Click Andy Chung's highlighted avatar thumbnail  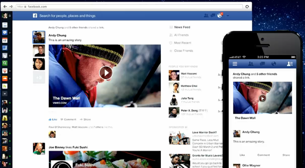(39, 37)
